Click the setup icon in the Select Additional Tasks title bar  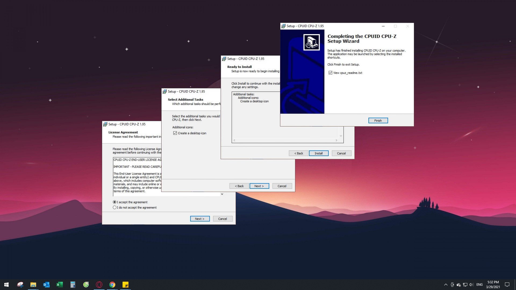(164, 92)
